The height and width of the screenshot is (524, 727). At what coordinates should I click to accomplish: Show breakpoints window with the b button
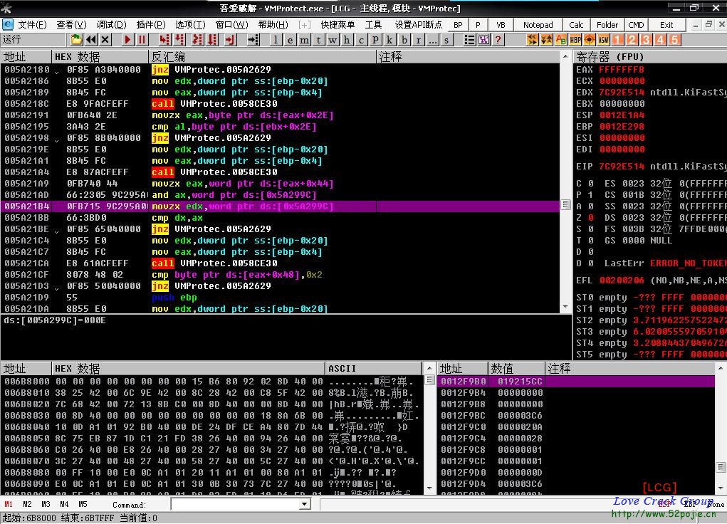pyautogui.click(x=404, y=40)
